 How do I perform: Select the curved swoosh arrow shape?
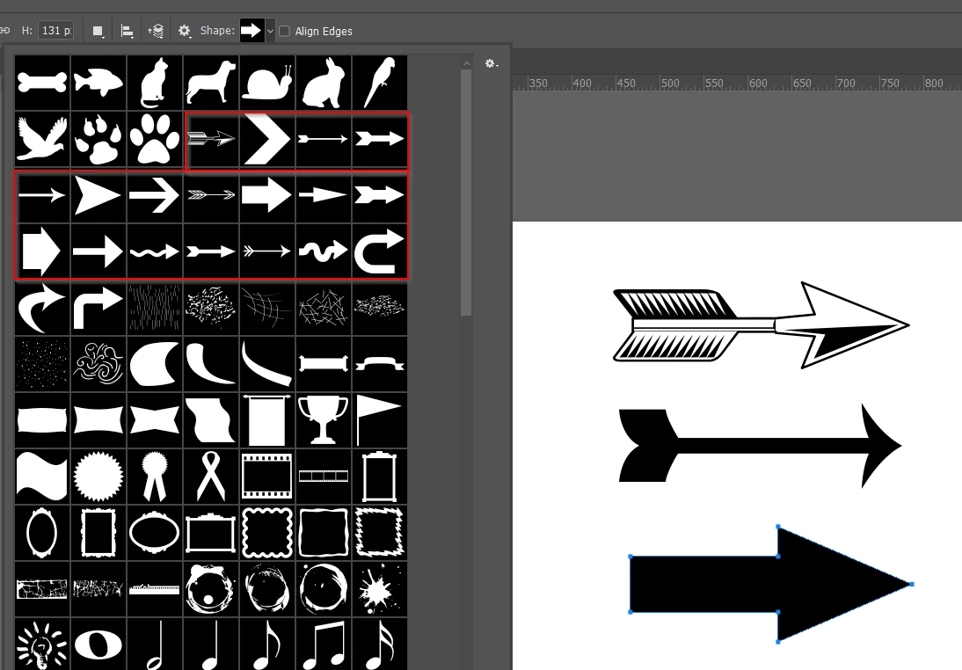point(42,308)
